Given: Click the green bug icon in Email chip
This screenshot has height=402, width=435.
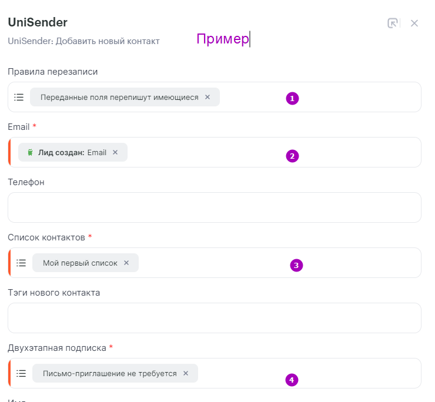Looking at the screenshot, I should tap(30, 152).
